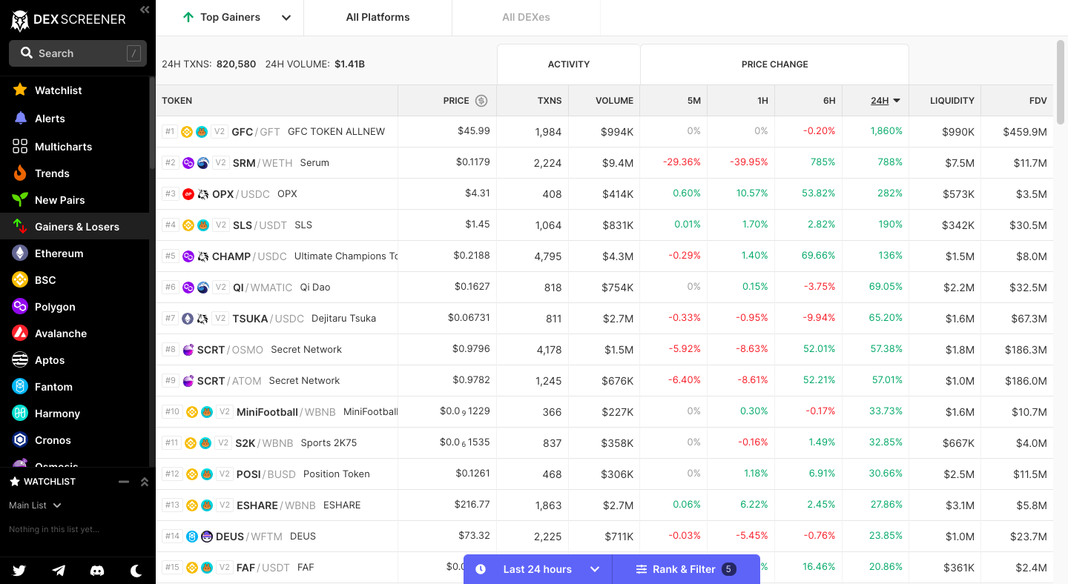
Task: Show New Pairs with the sprout icon
Action: [74, 200]
